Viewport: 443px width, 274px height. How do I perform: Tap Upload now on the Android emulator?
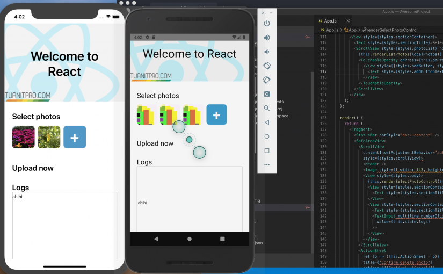pyautogui.click(x=155, y=143)
